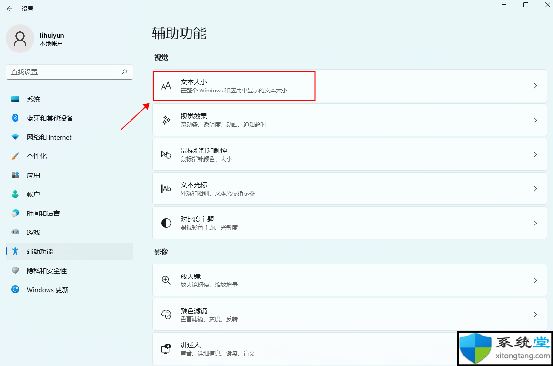The height and width of the screenshot is (366, 553).
Task: Click the 辅助功能 page heading
Action: (x=179, y=33)
